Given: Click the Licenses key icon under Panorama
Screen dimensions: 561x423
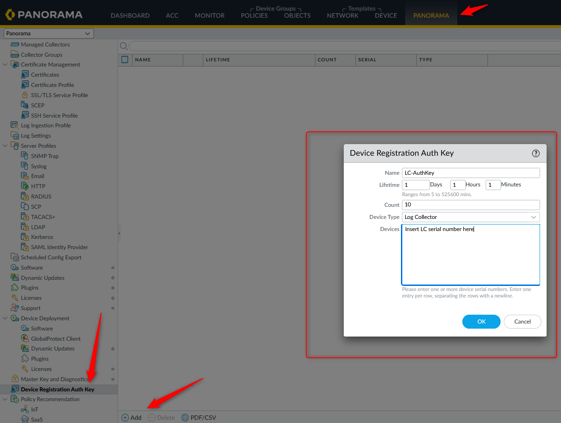Looking at the screenshot, I should [x=15, y=298].
